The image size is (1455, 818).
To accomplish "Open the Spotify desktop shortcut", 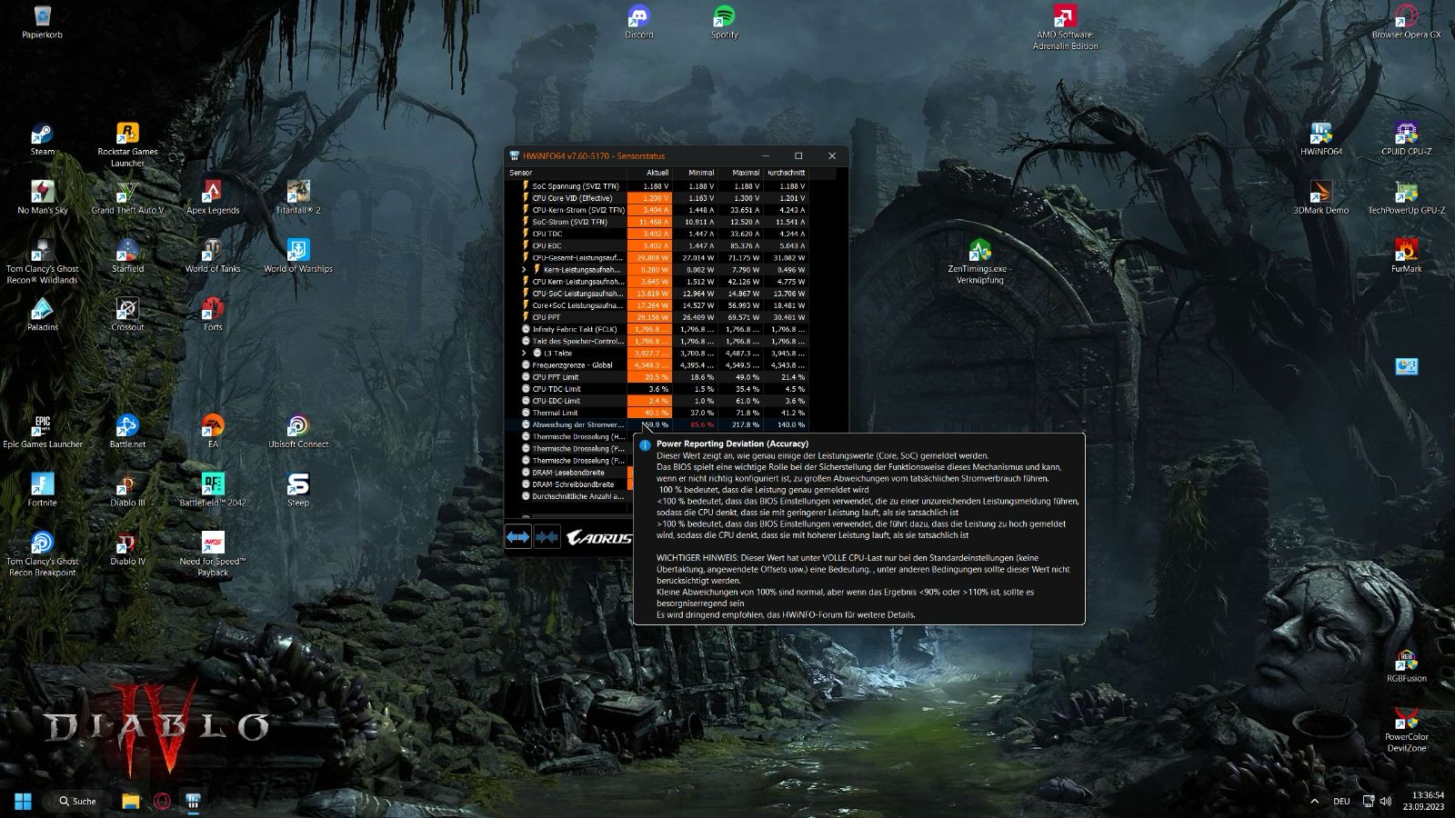I will pos(724,22).
